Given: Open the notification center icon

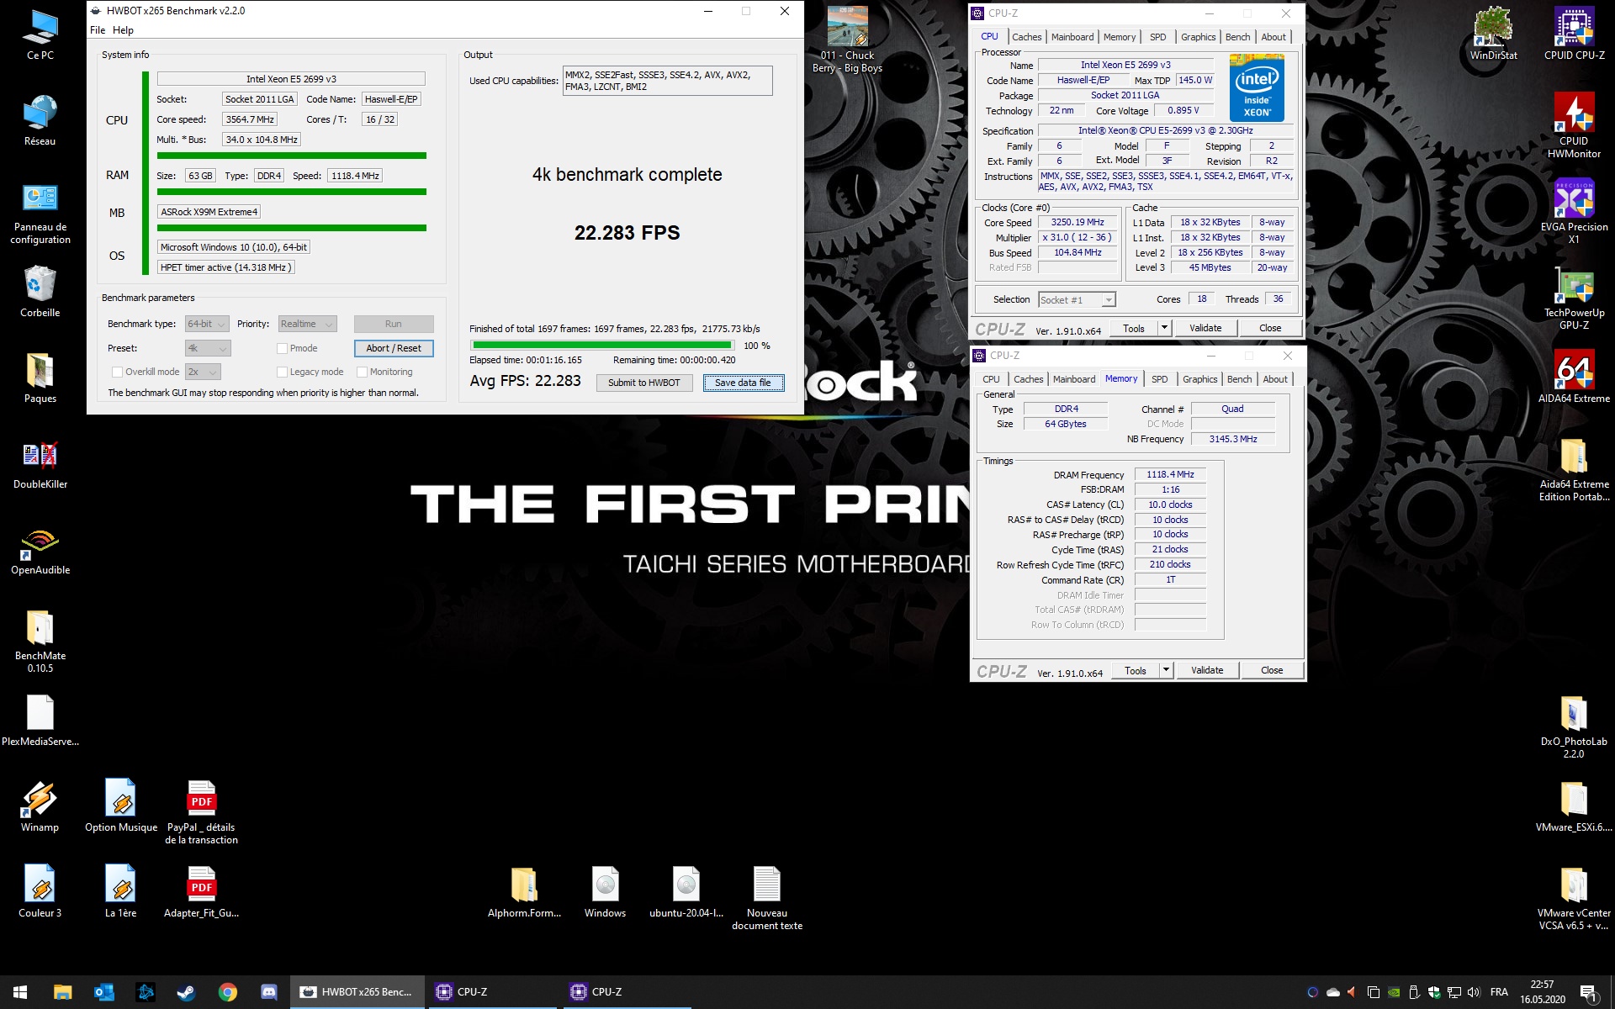Looking at the screenshot, I should (1589, 993).
